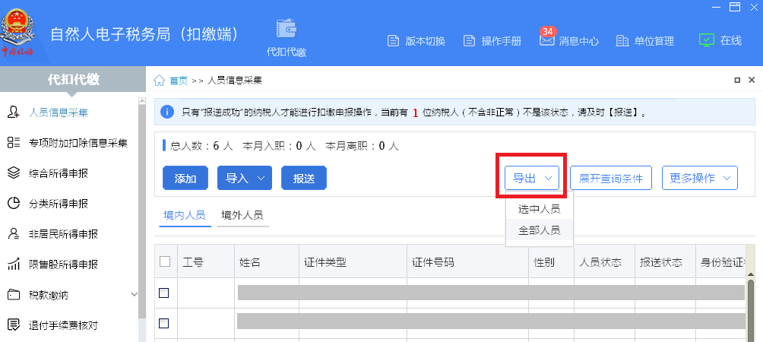Image resolution: width=763 pixels, height=342 pixels.
Task: Click the 操作手册 label
Action: 502,41
